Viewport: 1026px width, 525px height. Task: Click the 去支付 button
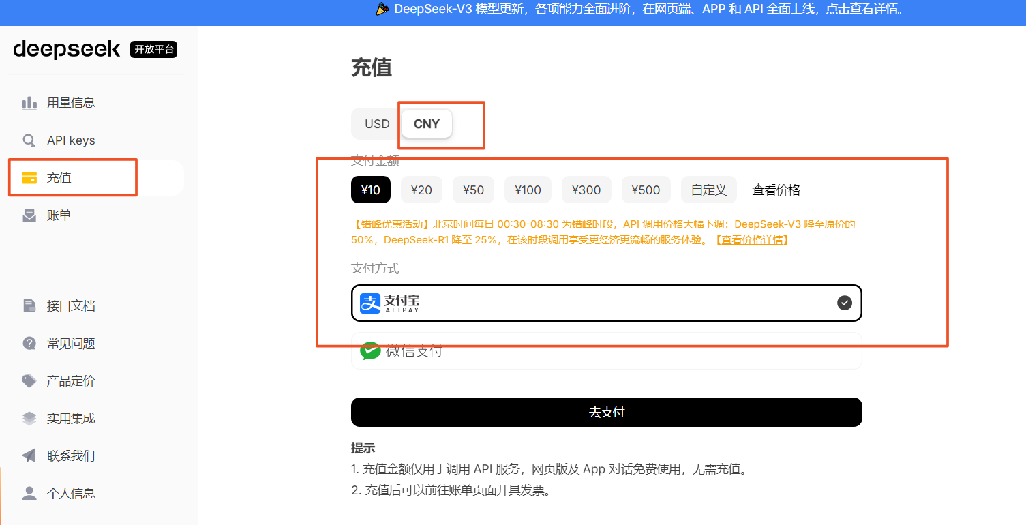(607, 412)
